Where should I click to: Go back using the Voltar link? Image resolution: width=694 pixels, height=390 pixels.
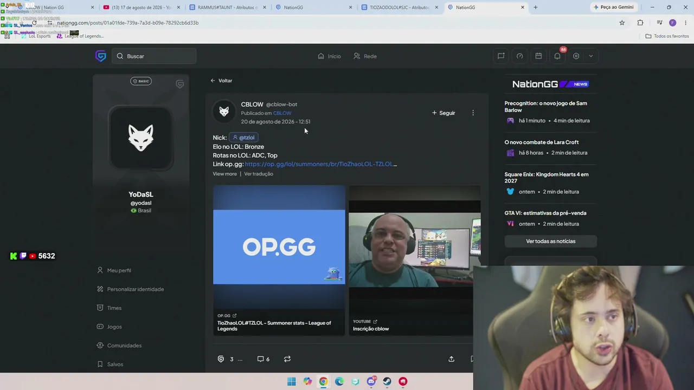[221, 81]
